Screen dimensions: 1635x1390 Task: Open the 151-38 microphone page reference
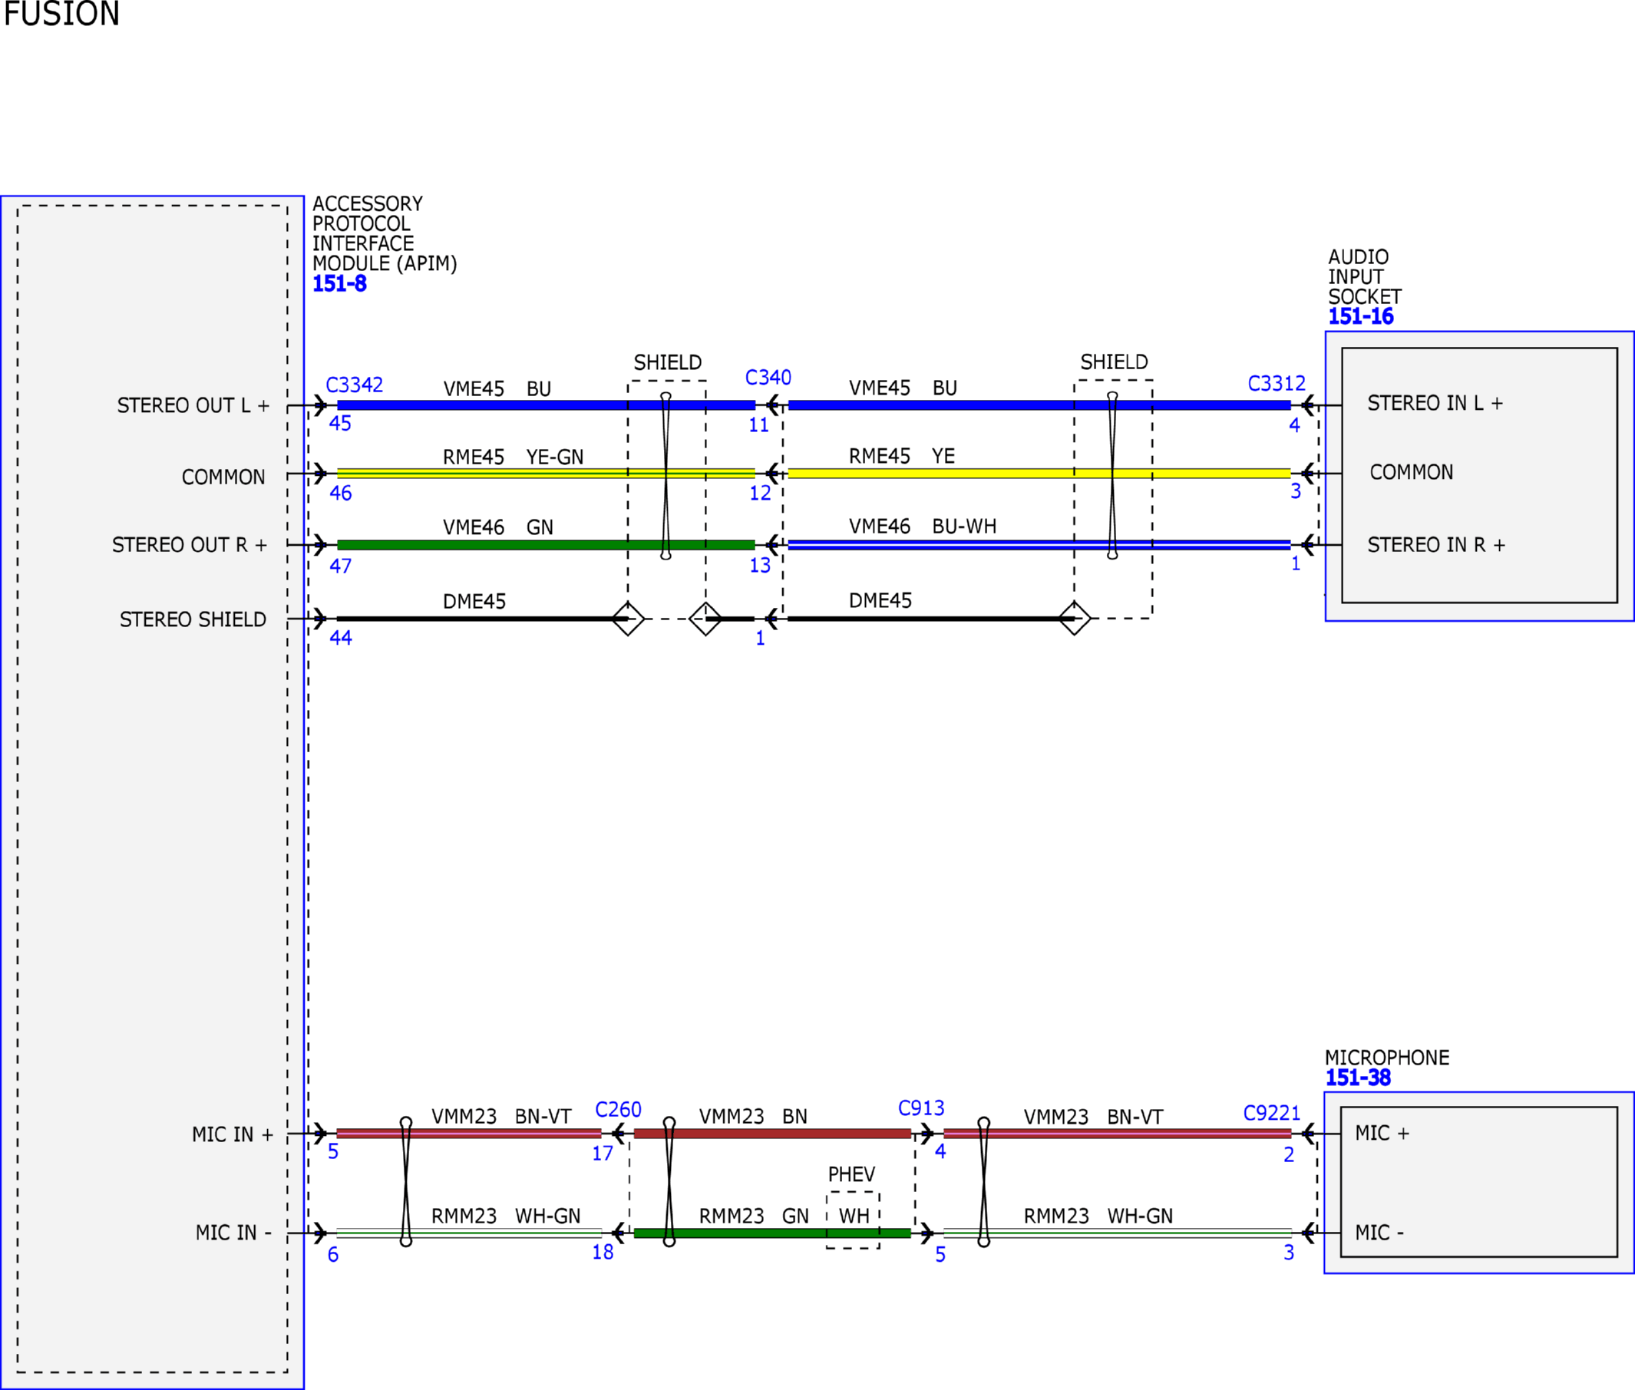1358,1078
